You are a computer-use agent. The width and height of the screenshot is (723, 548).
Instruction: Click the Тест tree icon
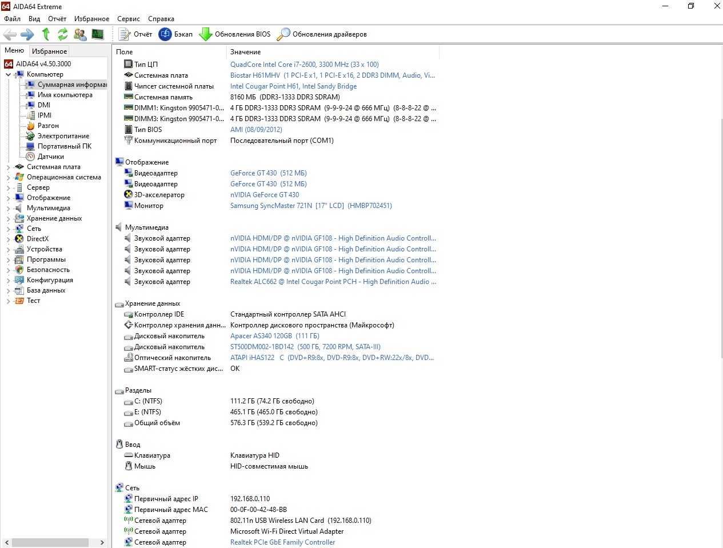19,301
